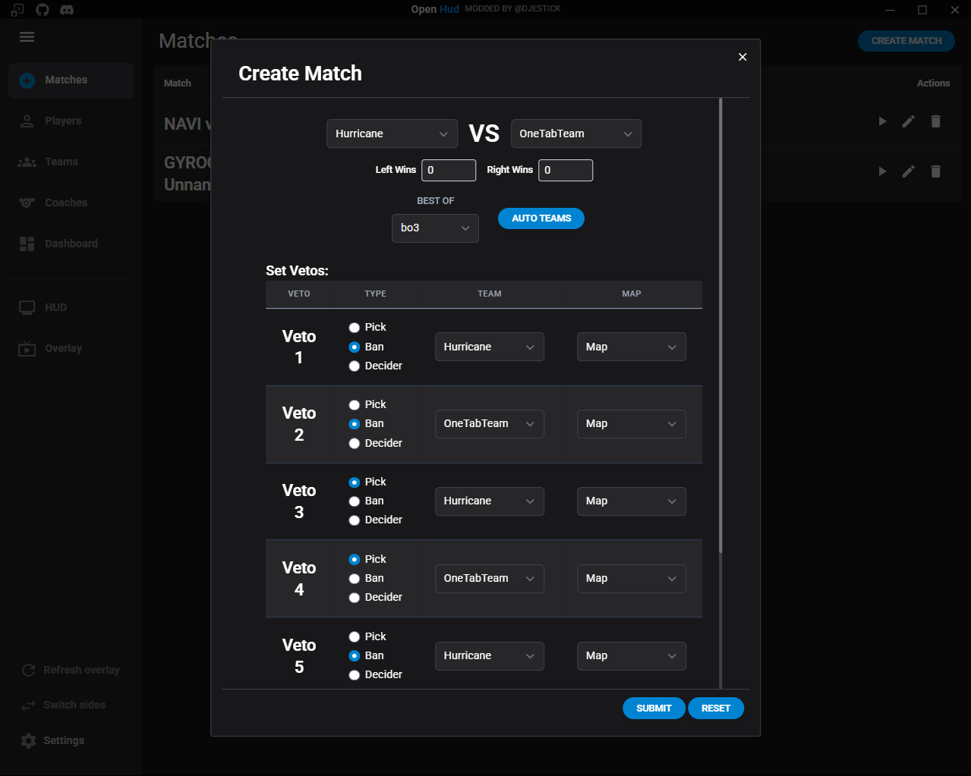Open Overlay in sidebar
The height and width of the screenshot is (776, 971).
71,349
